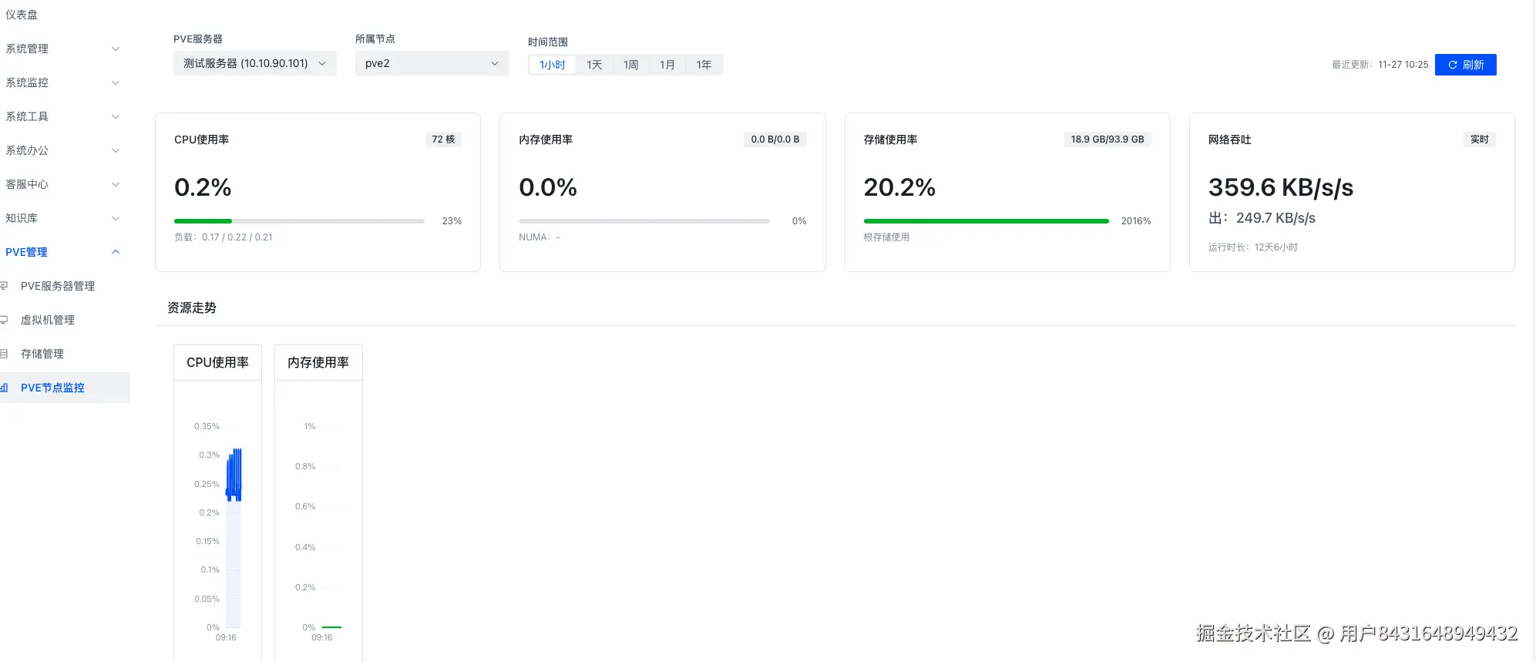This screenshot has height=662, width=1536.
Task: Click the CPU使用率 progress bar
Action: coord(299,221)
